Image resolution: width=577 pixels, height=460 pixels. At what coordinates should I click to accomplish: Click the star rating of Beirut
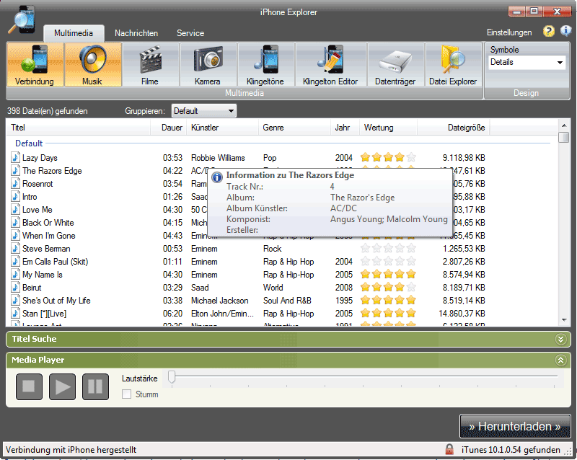[x=388, y=288]
